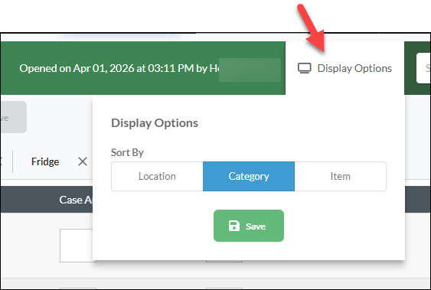The image size is (431, 290).
Task: Remove the Fridge tab with X
Action: click(83, 161)
